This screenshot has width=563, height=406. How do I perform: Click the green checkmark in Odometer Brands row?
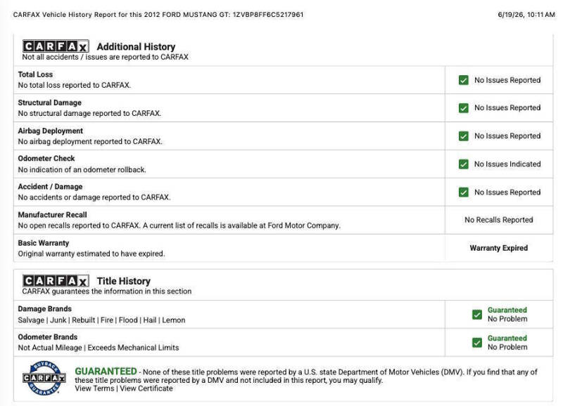pyautogui.click(x=477, y=343)
